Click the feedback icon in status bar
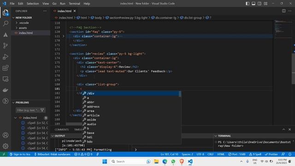The width and height of the screenshot is (295, 166). click(x=283, y=154)
